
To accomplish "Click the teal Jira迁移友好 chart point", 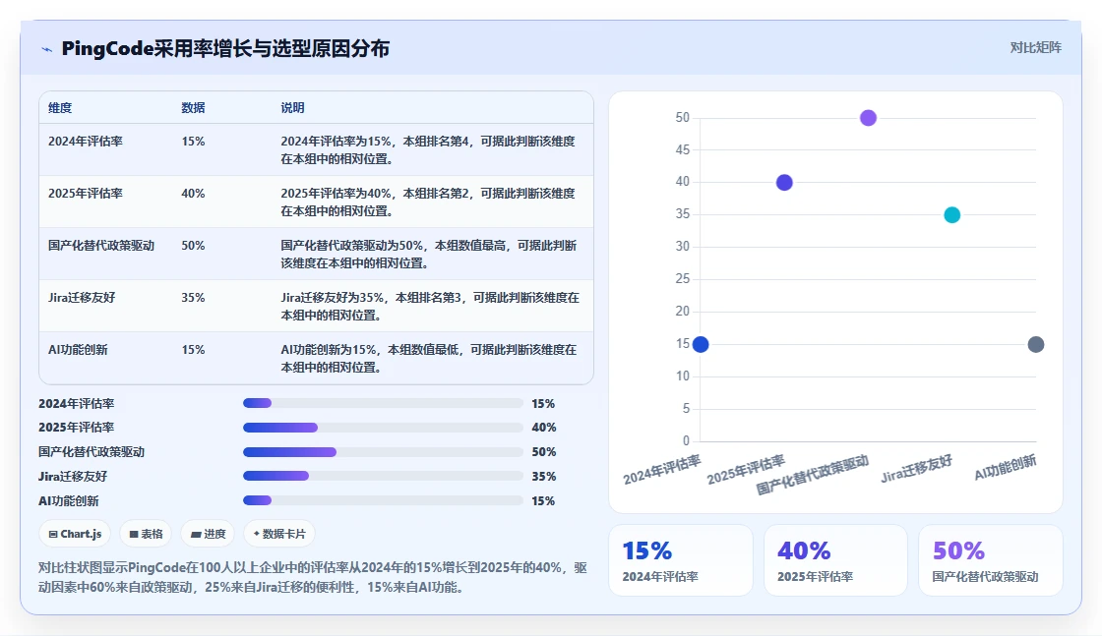I will click(951, 215).
